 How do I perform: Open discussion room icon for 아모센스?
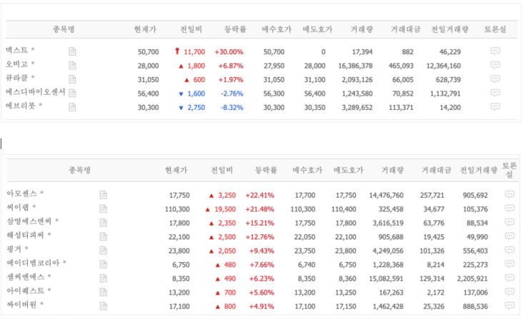tap(510, 194)
